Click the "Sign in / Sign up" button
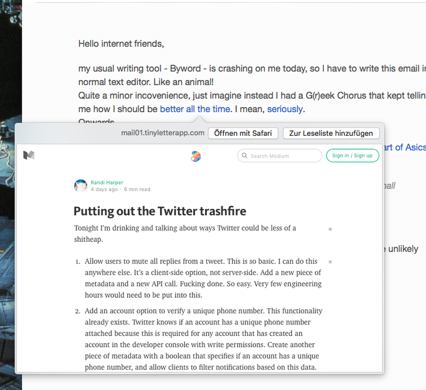426x390 pixels. click(x=352, y=156)
